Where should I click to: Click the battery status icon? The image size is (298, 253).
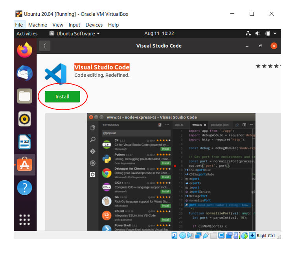coord(267,33)
